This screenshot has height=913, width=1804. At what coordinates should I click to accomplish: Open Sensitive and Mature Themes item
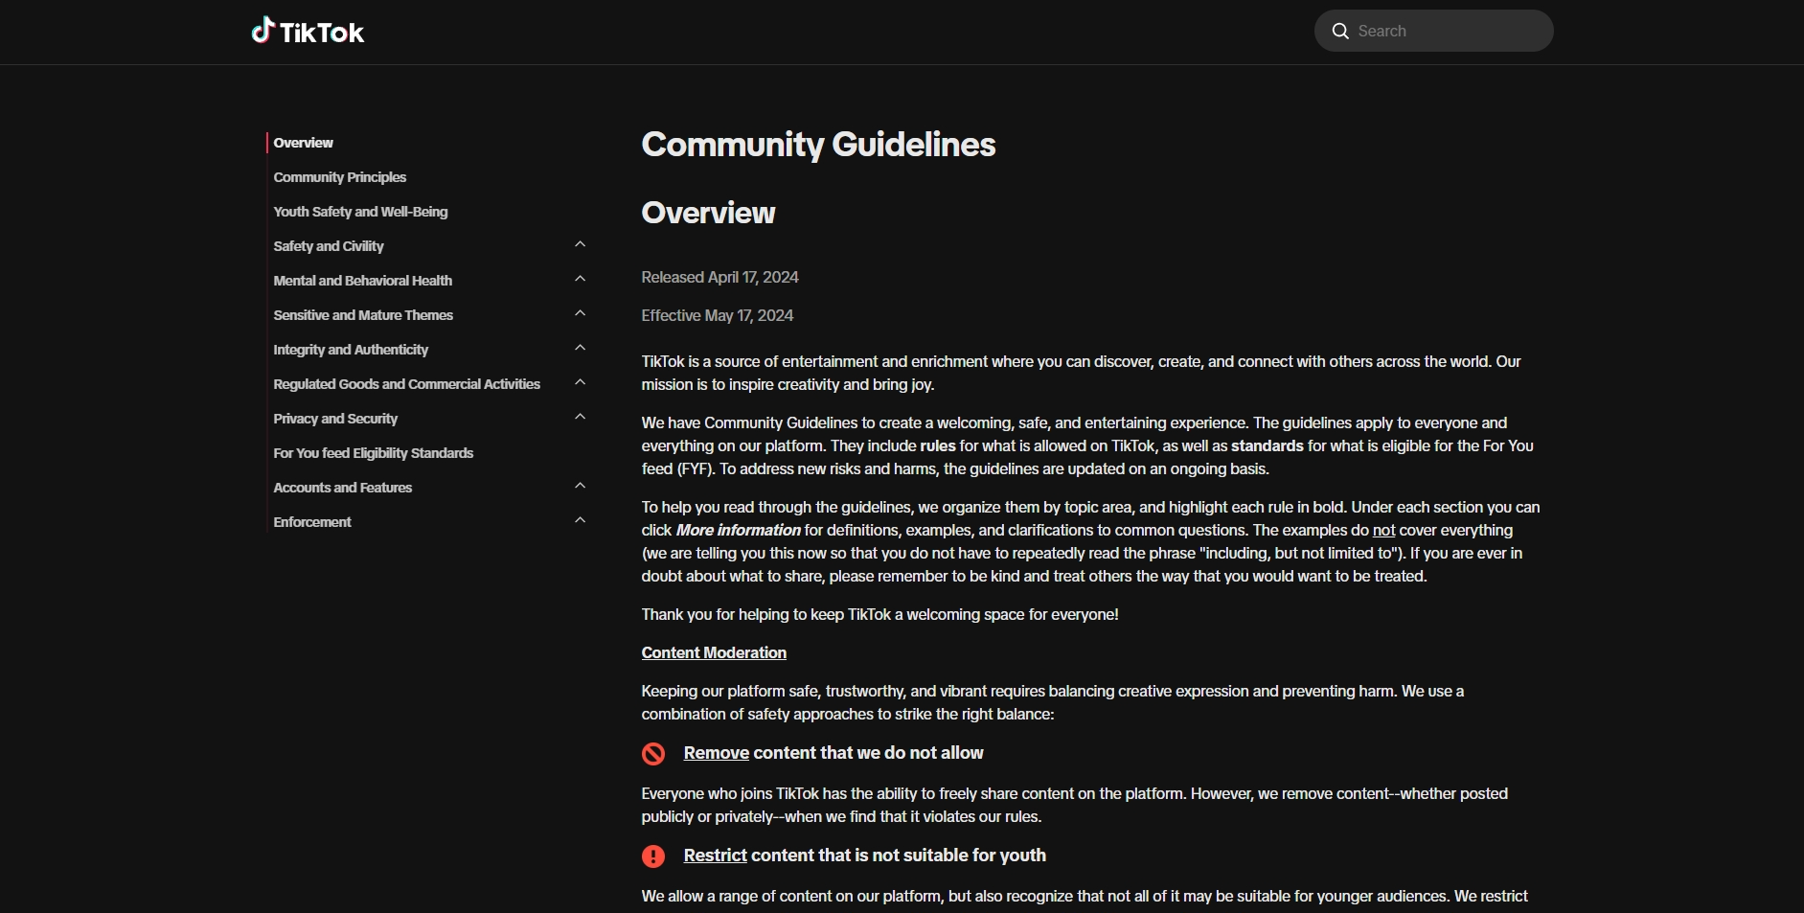pos(362,315)
